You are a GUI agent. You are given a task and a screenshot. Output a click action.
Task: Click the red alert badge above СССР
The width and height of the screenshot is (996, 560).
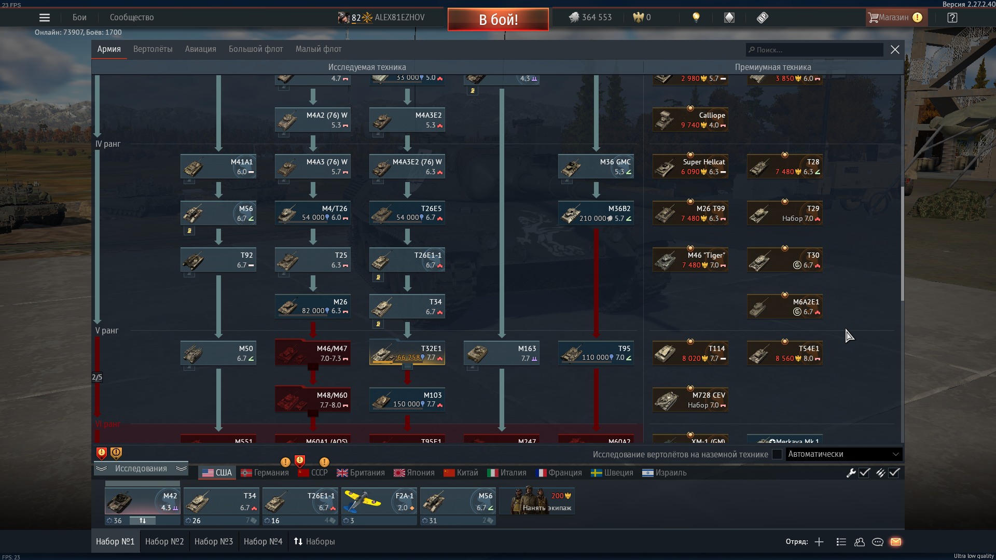(300, 460)
